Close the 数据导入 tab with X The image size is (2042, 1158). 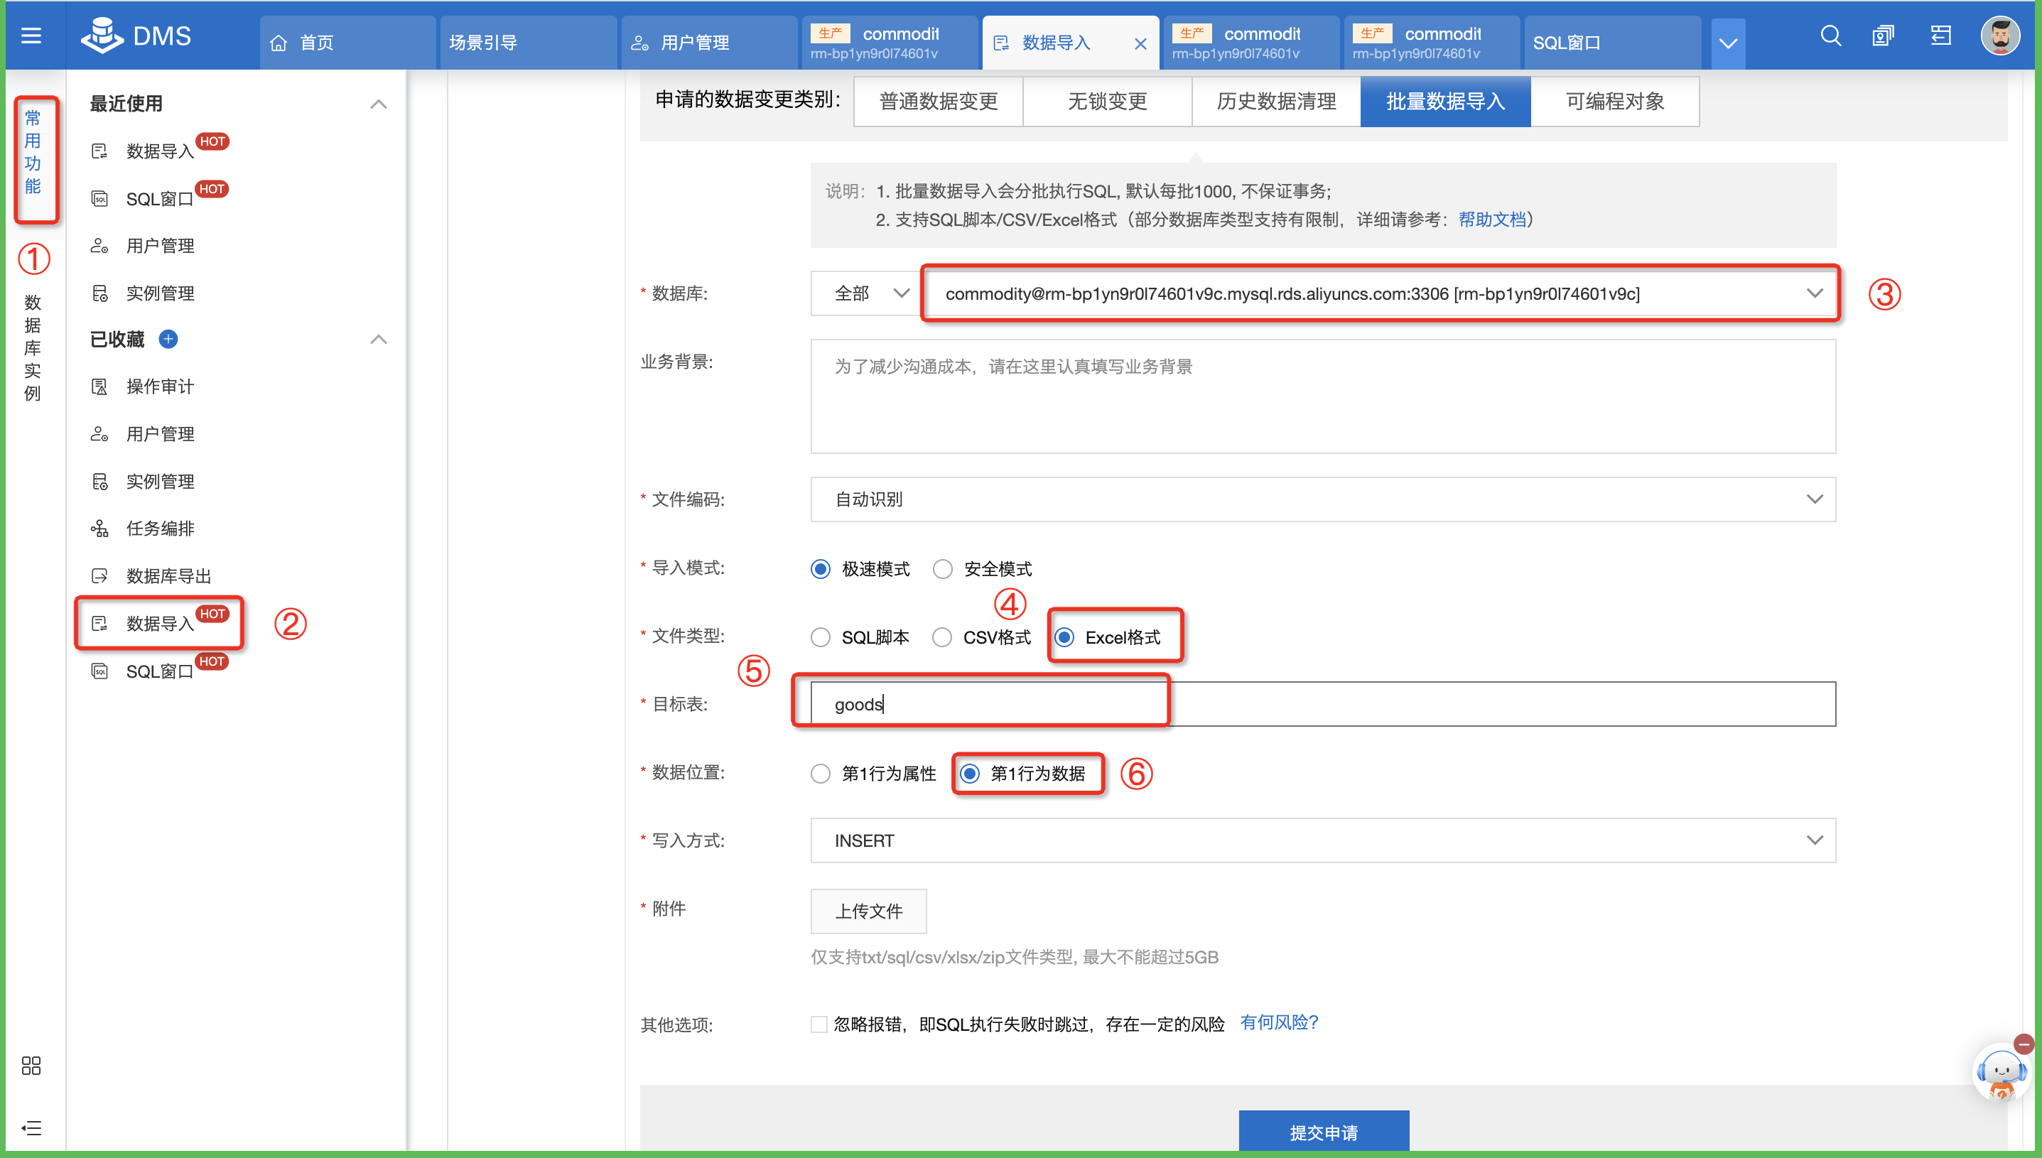[x=1140, y=44]
